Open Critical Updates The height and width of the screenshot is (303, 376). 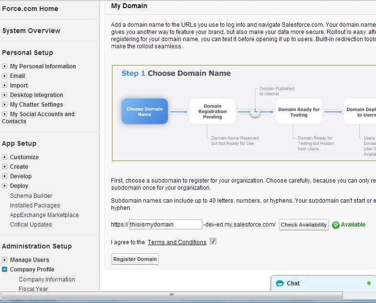tap(31, 225)
